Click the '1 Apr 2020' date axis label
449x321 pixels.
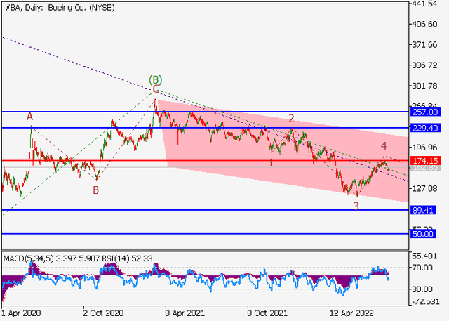click(x=22, y=313)
